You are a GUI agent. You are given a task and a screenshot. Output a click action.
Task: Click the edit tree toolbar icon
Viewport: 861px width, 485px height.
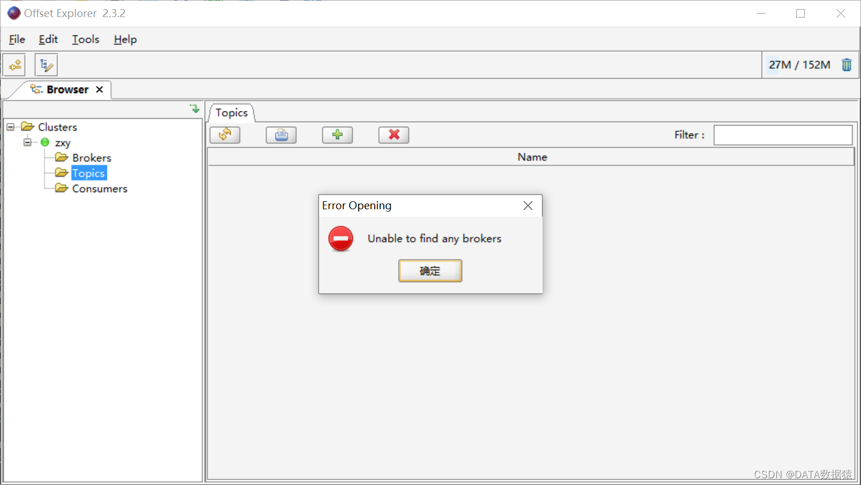click(x=46, y=65)
